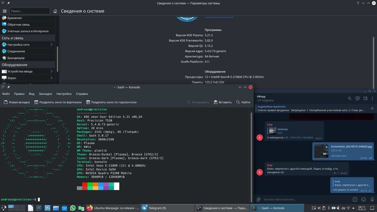The height and width of the screenshot is (212, 377).
Task: Click the bot commands slash icon in Telegram
Action: (x=355, y=199)
